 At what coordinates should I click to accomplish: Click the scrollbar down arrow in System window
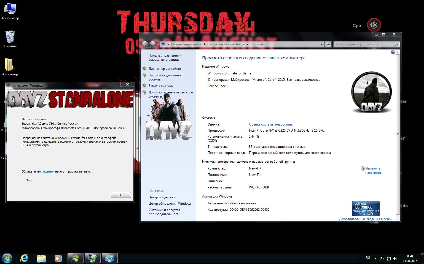point(398,219)
